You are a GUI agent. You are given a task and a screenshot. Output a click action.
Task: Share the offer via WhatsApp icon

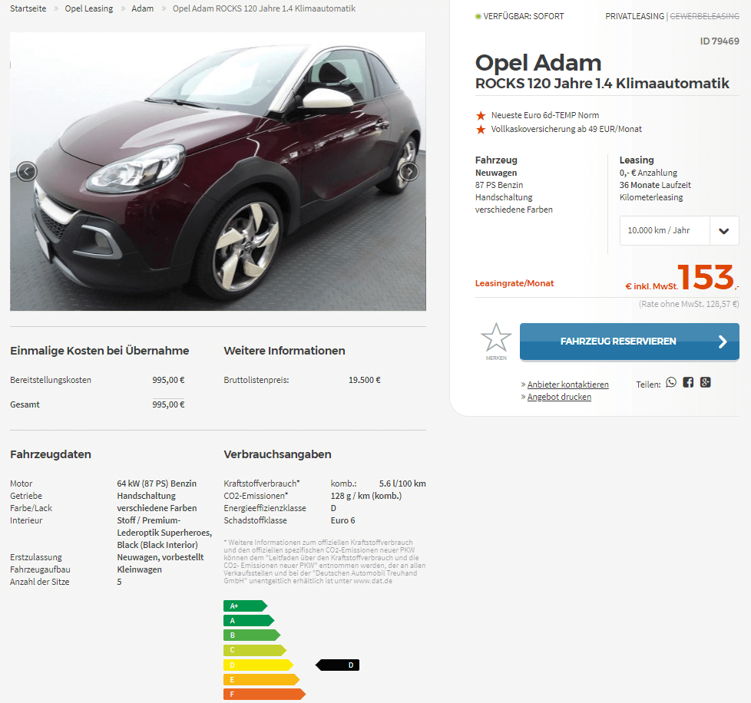(671, 382)
